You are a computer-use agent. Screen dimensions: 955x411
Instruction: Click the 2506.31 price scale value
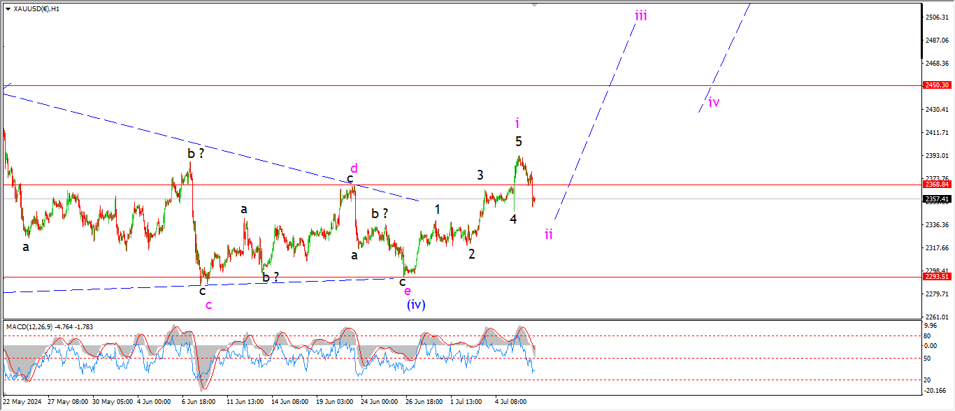(x=936, y=17)
